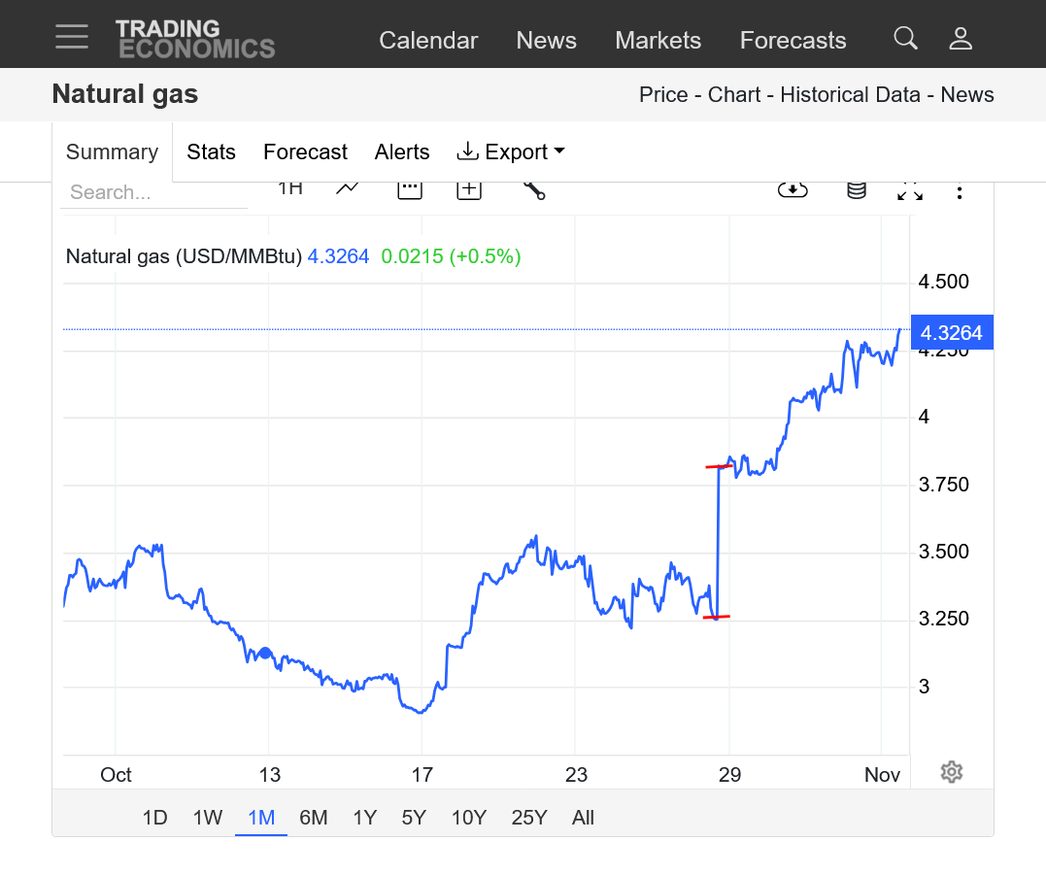1046x875 pixels.
Task: Switch range to All
Action: point(583,818)
